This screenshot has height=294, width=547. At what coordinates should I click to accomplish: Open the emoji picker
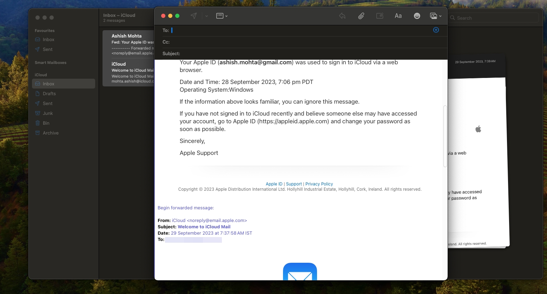[417, 15]
